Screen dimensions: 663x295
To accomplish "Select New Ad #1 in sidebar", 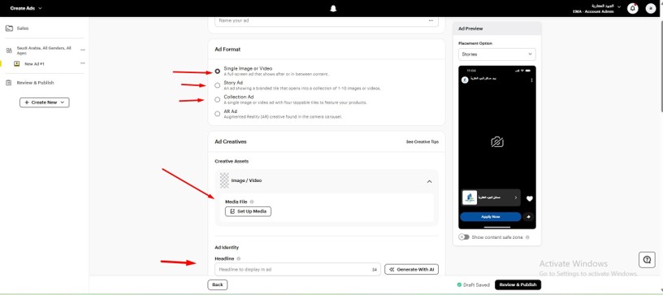I will point(34,64).
